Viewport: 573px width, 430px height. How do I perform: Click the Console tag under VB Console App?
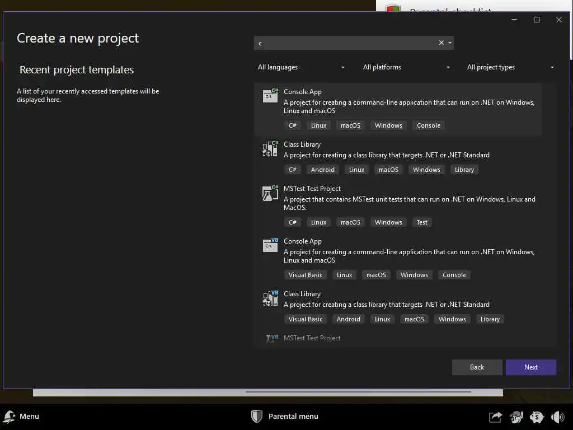click(x=454, y=275)
